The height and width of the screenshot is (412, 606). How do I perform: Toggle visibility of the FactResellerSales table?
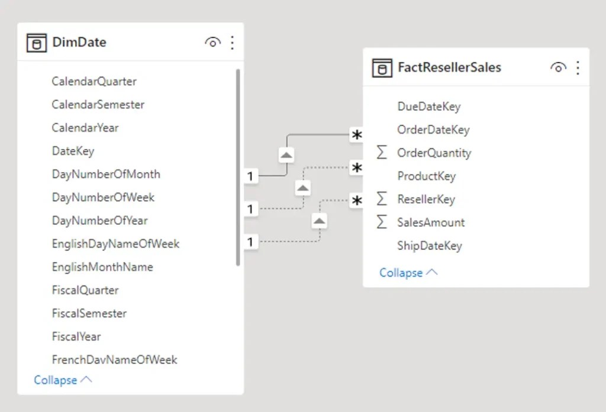558,67
